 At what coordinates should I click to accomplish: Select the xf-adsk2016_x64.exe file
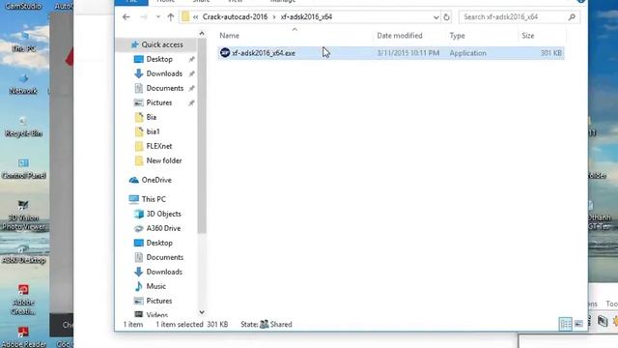[x=390, y=53]
